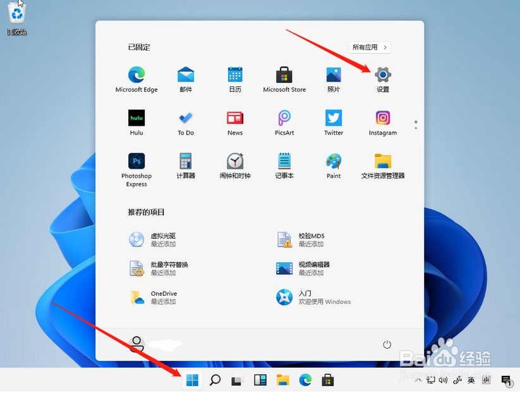Open taskbar Search magnifier
The image size is (520, 393).
(x=215, y=380)
